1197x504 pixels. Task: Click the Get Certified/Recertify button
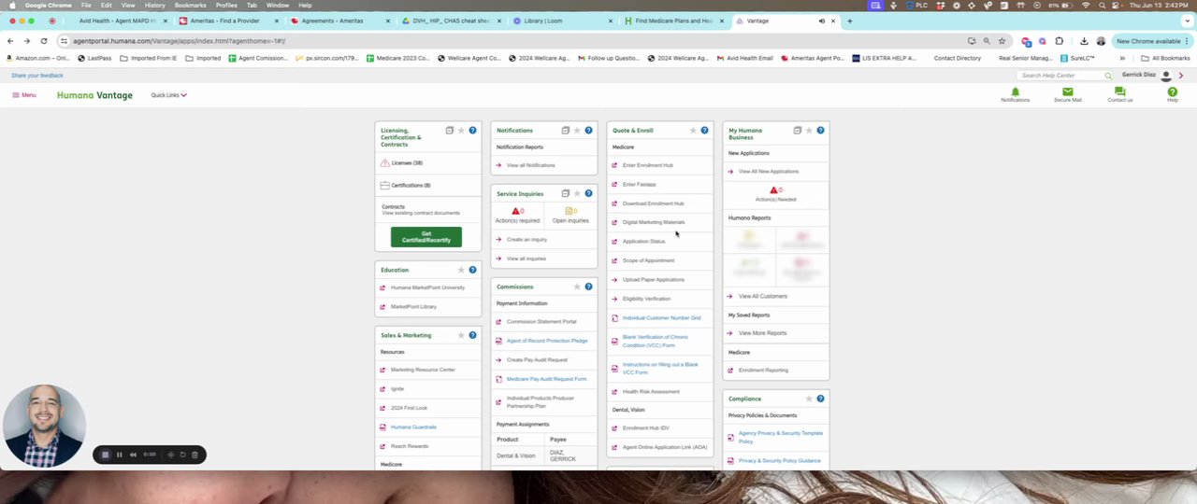click(x=426, y=237)
